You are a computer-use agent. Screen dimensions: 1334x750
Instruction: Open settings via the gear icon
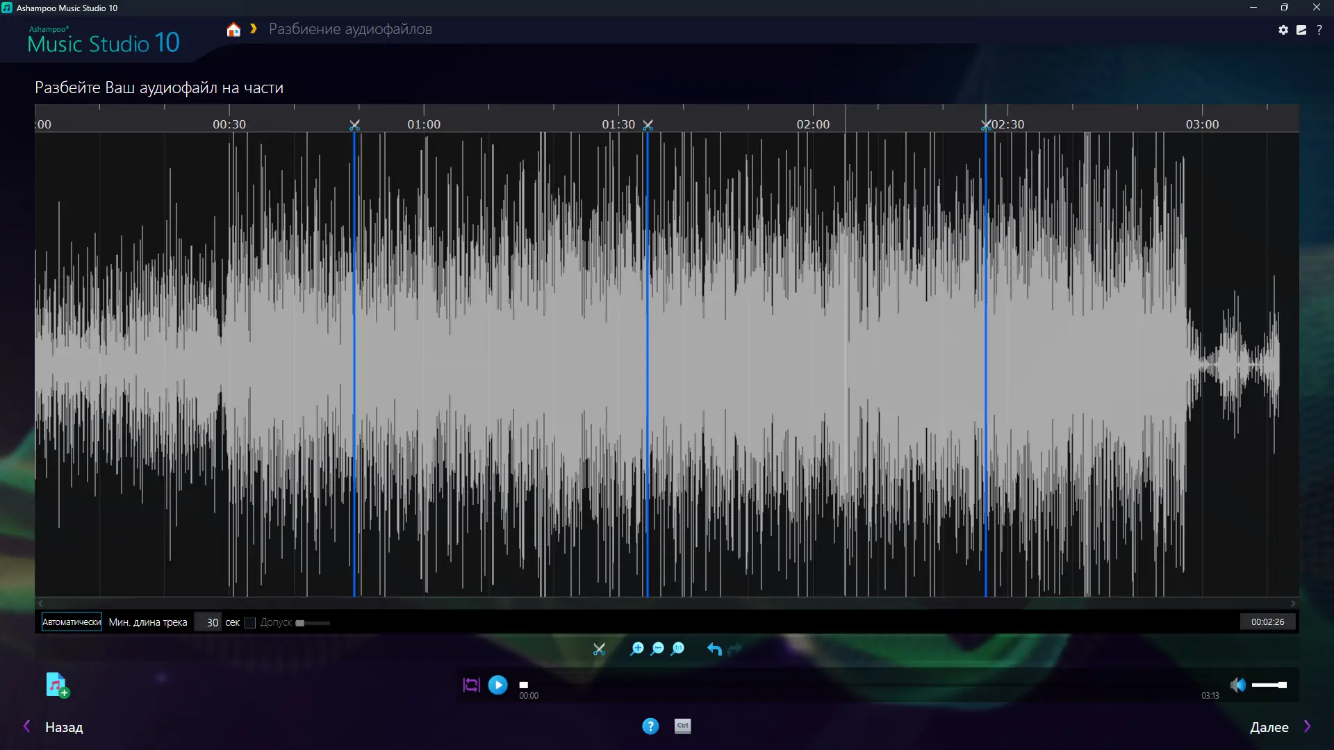[1283, 30]
